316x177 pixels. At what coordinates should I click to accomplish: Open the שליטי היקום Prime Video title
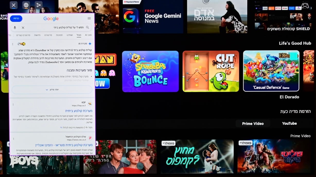[274, 157]
